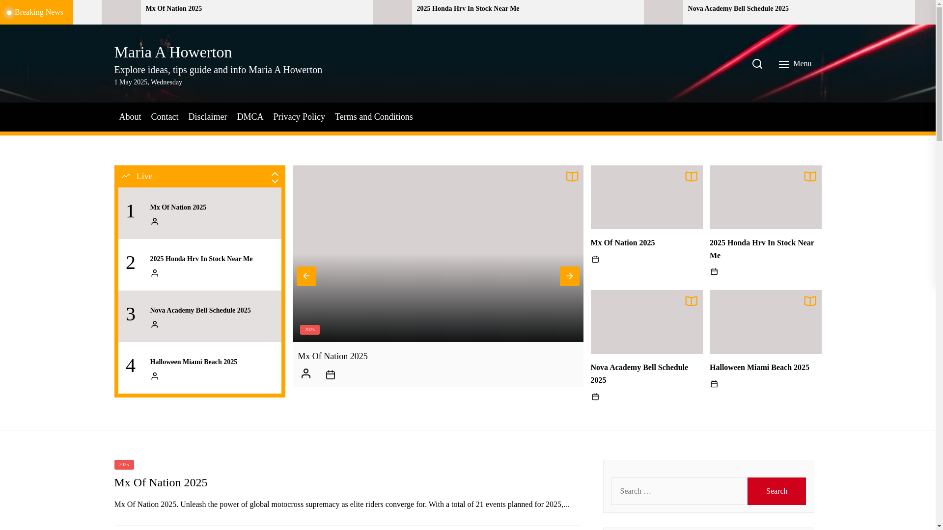Click the Search input field
This screenshot has height=530, width=943.
coord(679,491)
